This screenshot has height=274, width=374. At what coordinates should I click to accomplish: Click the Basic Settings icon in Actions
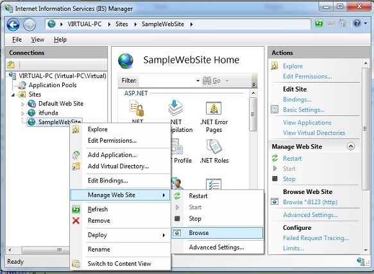(275, 109)
